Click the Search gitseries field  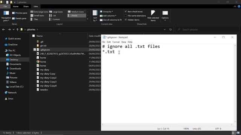207,30
